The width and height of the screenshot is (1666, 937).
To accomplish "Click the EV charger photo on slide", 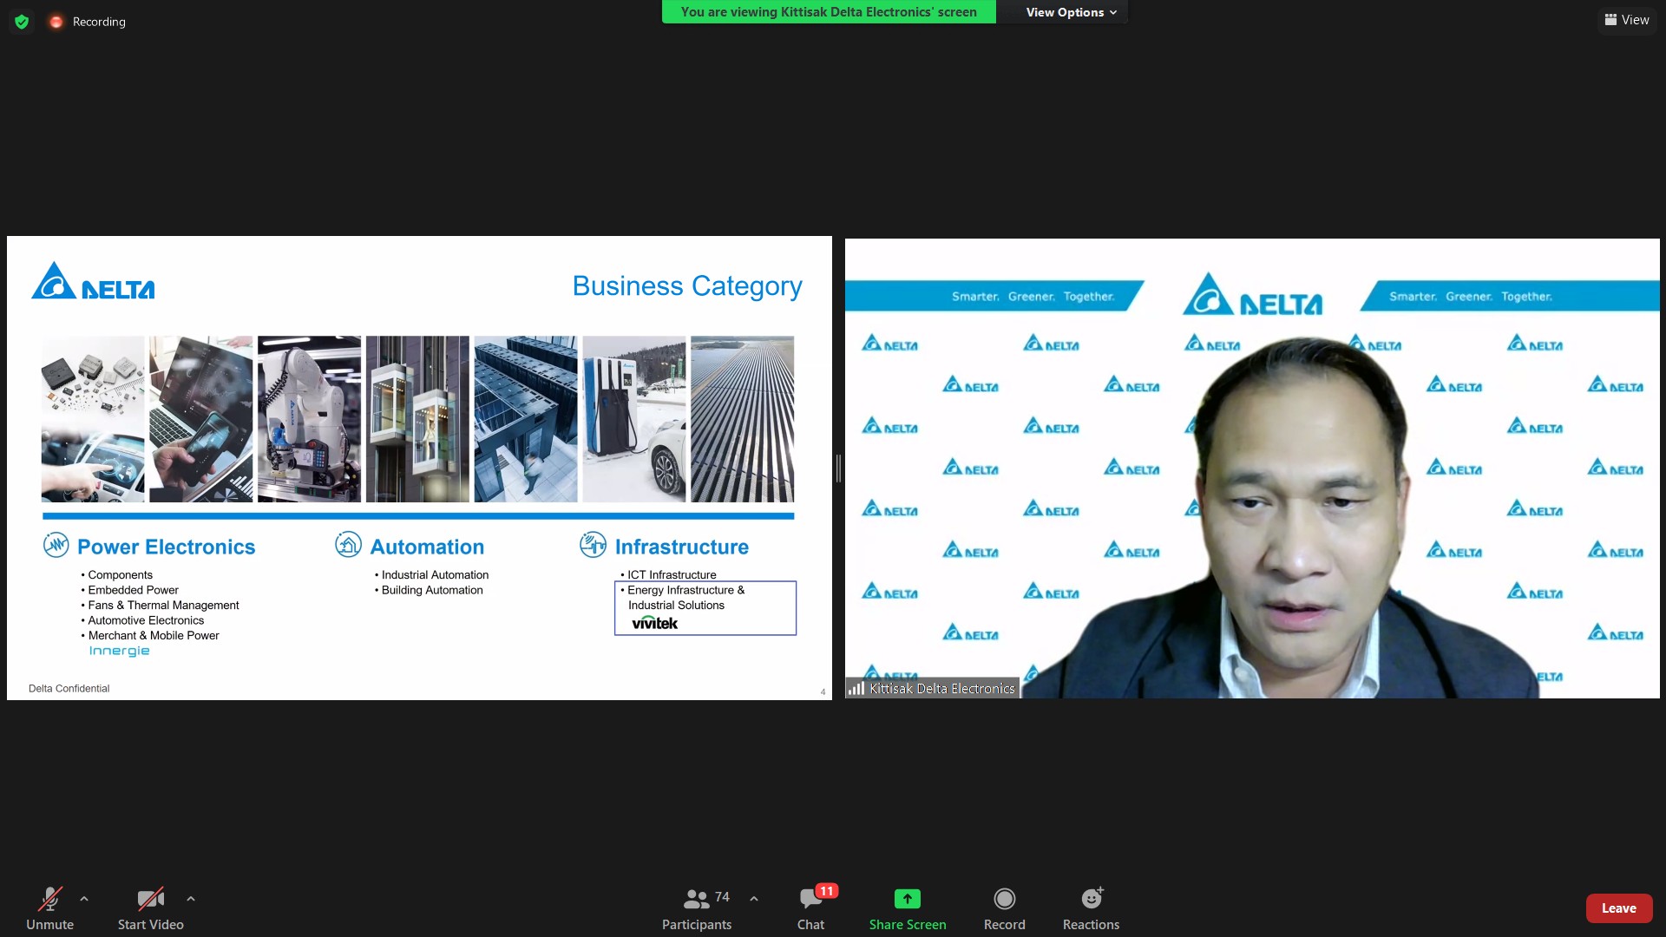I will 634,419.
